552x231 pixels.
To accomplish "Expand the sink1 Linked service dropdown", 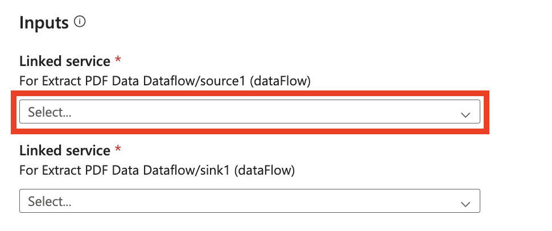I will pyautogui.click(x=249, y=201).
